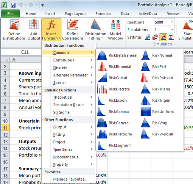This screenshot has height=184, width=193.
Task: Switch to the Formulas tab
Action: tap(103, 14)
